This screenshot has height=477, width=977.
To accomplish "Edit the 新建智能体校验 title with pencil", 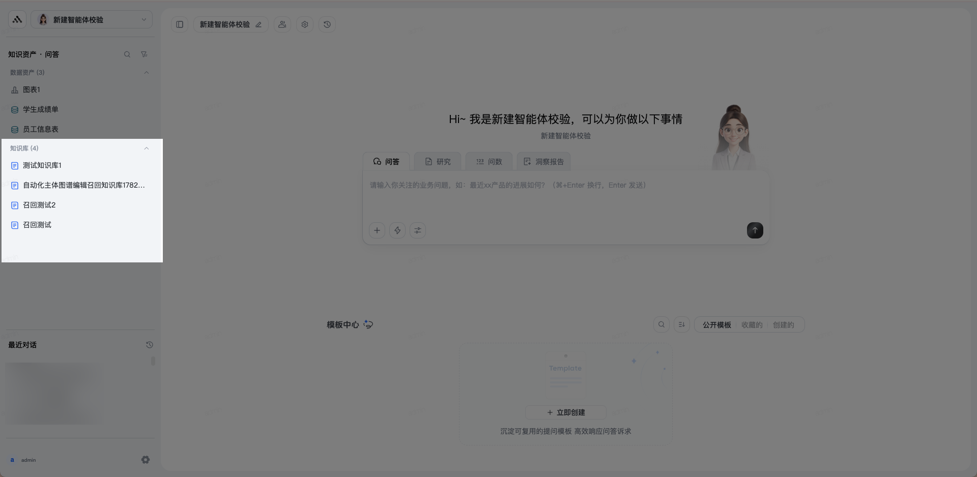I will pyautogui.click(x=258, y=24).
